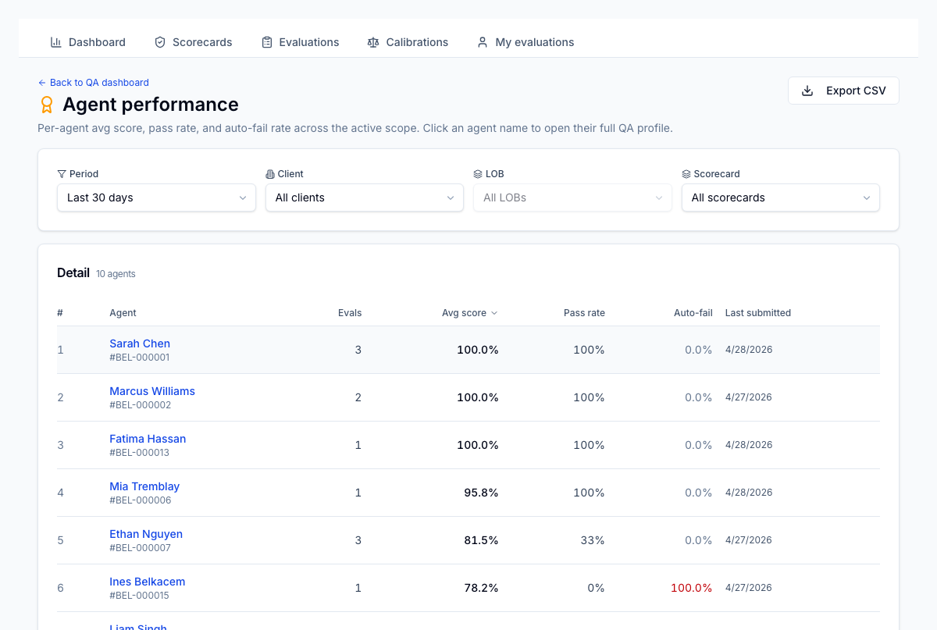Click the 10 agents count label
This screenshot has height=630, width=937.
click(x=116, y=274)
